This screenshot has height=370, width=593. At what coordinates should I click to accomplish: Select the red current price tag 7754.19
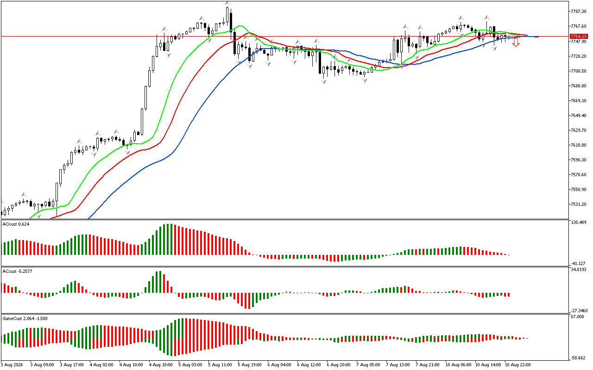coord(578,36)
